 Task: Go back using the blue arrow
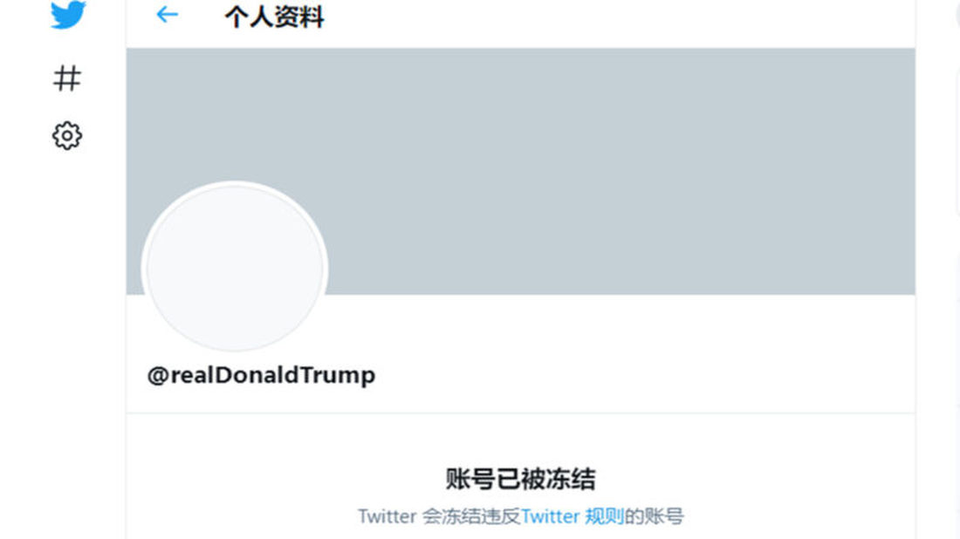pyautogui.click(x=168, y=14)
